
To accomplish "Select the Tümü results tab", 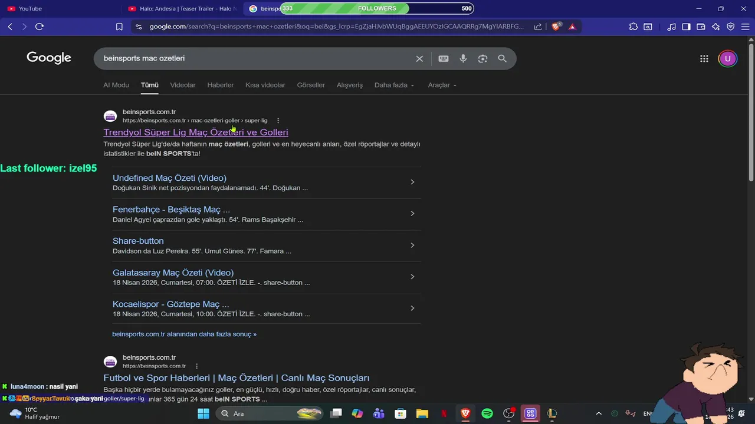I will [149, 85].
